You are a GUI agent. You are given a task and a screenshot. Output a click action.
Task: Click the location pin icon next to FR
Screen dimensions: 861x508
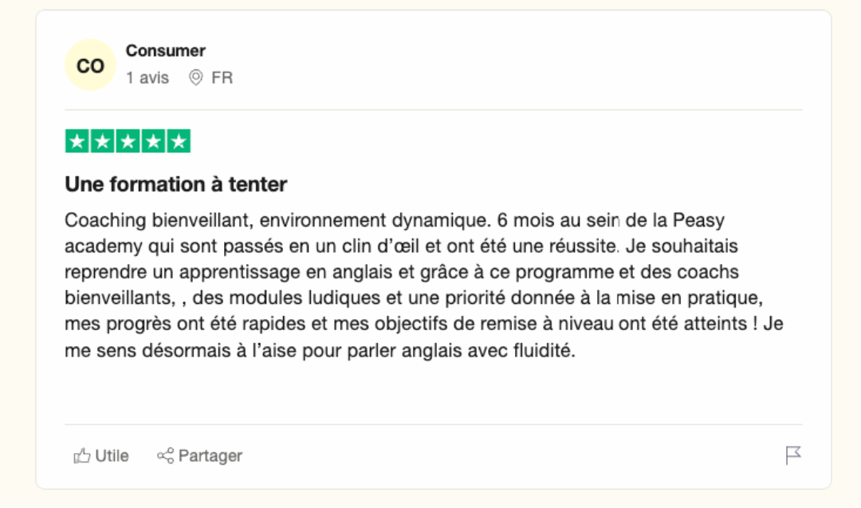point(195,77)
